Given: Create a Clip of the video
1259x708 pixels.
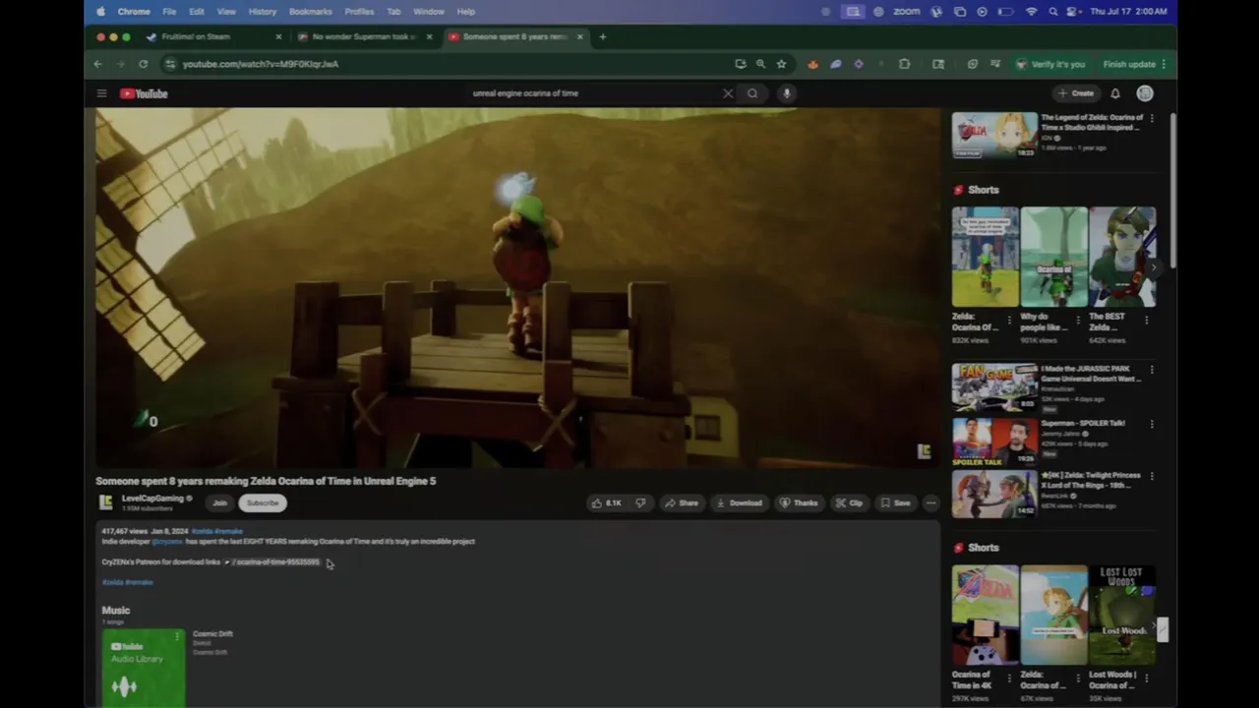Looking at the screenshot, I should tap(849, 502).
